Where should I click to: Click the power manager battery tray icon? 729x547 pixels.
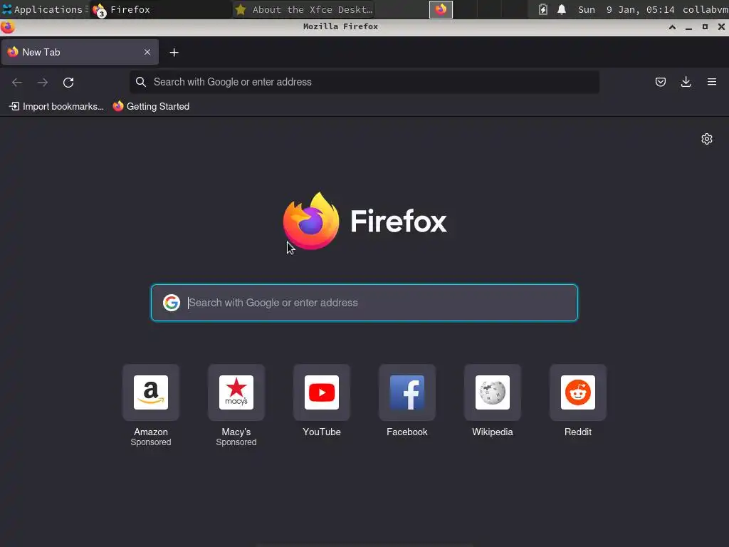pyautogui.click(x=542, y=9)
